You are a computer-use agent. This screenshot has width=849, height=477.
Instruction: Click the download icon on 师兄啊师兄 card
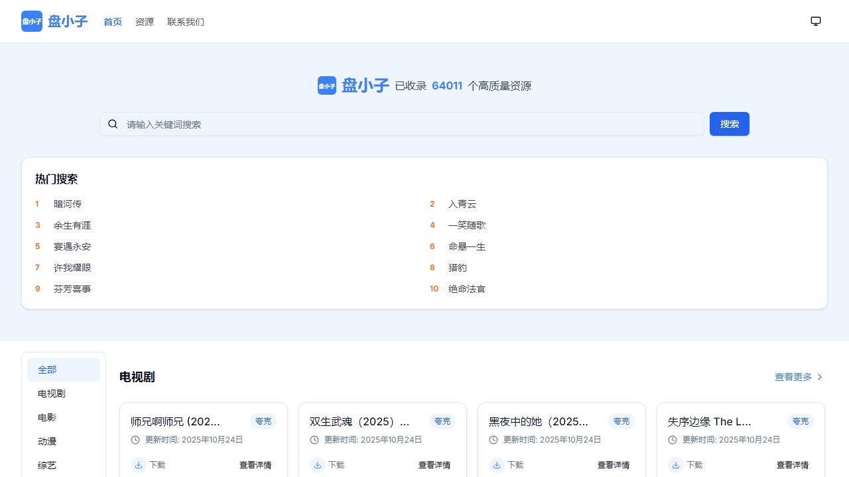click(x=139, y=465)
